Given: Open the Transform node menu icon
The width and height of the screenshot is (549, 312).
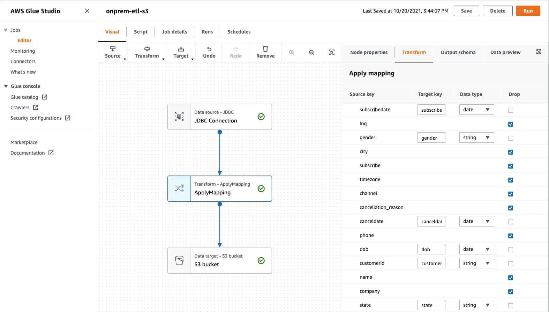Looking at the screenshot, I should point(147,49).
